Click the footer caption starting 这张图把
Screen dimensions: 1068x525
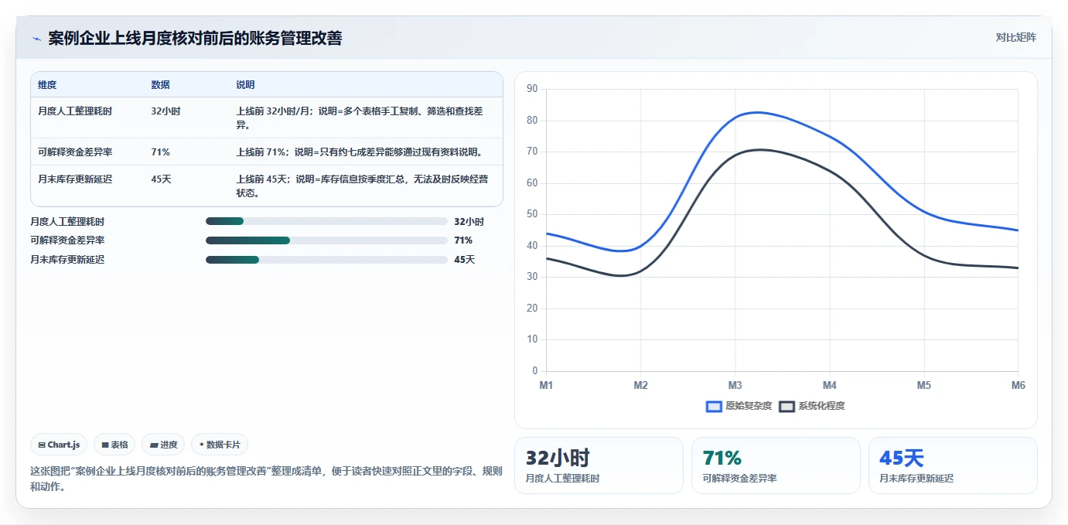pyautogui.click(x=266, y=479)
